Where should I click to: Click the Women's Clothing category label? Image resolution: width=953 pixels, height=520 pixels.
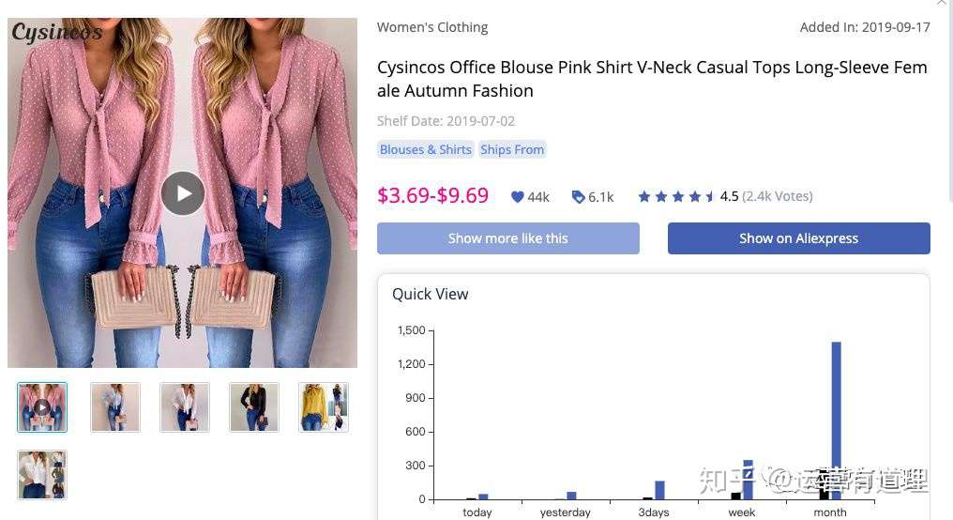tap(432, 27)
